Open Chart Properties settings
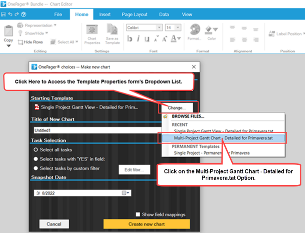The height and width of the screenshot is (233, 305). tap(92, 35)
